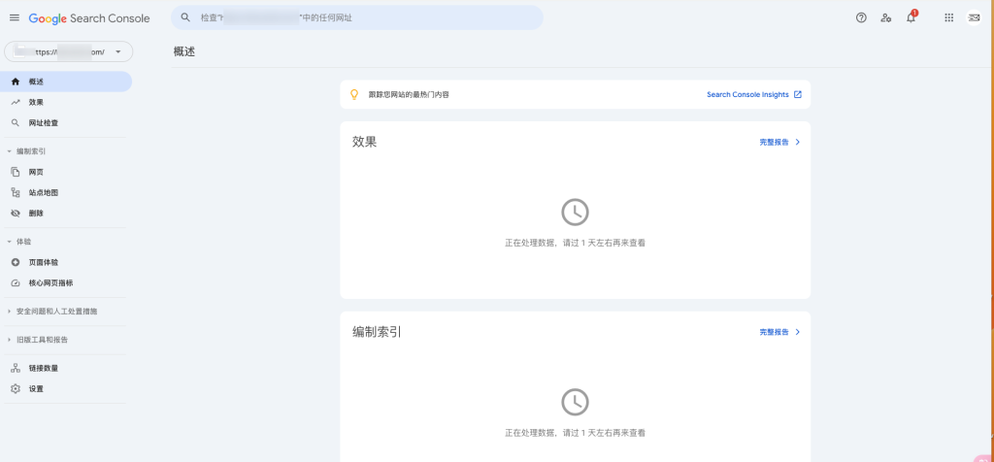
Task: Click the sitemap icon beside 站点地图
Action: (16, 192)
